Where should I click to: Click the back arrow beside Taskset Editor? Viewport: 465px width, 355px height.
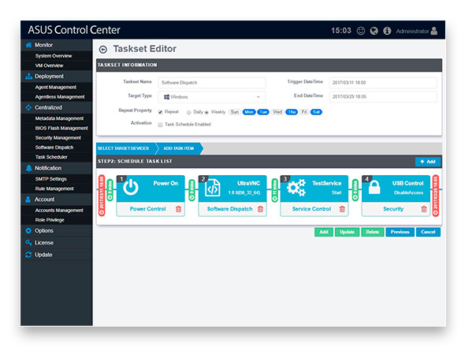pos(103,50)
